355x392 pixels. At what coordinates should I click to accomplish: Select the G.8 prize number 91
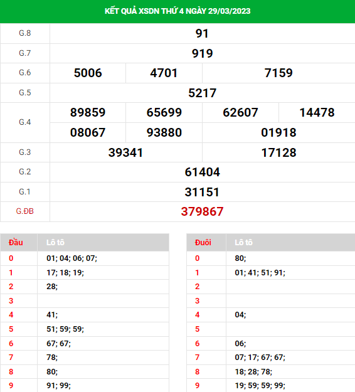tap(202, 33)
